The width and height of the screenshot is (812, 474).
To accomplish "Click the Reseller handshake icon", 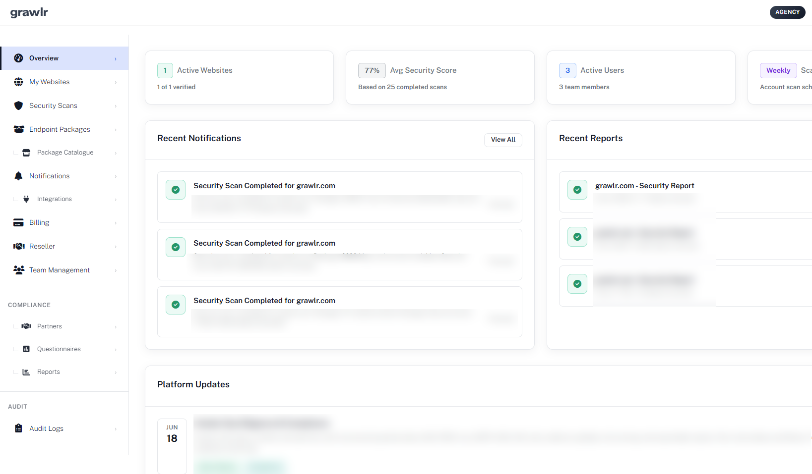I will pyautogui.click(x=19, y=246).
